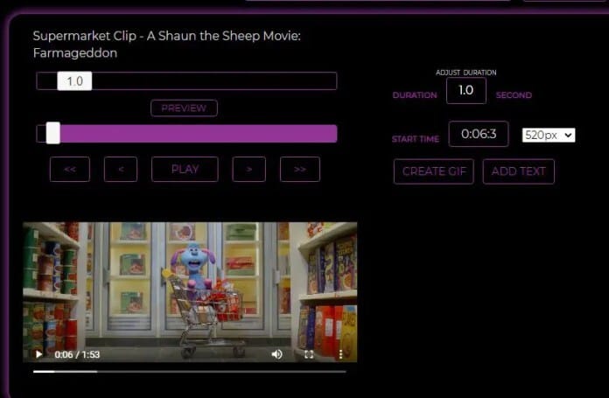Enter fullscreen mode on the video

click(309, 354)
